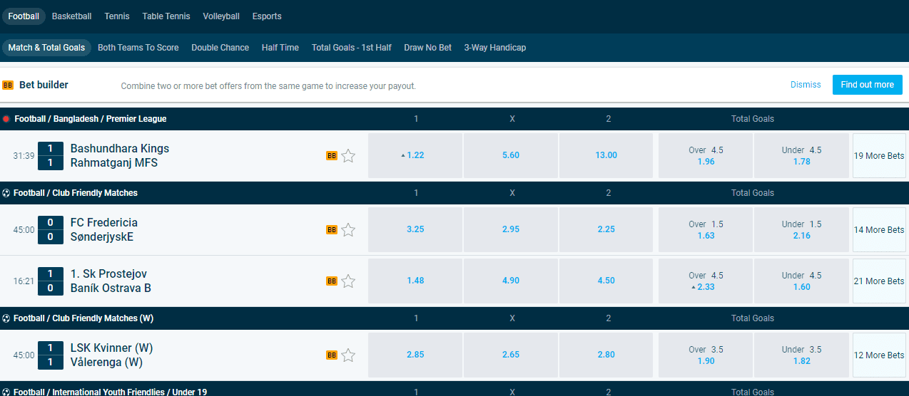Open bet builder badge for Bashundhara Kings
This screenshot has height=396, width=909.
332,155
